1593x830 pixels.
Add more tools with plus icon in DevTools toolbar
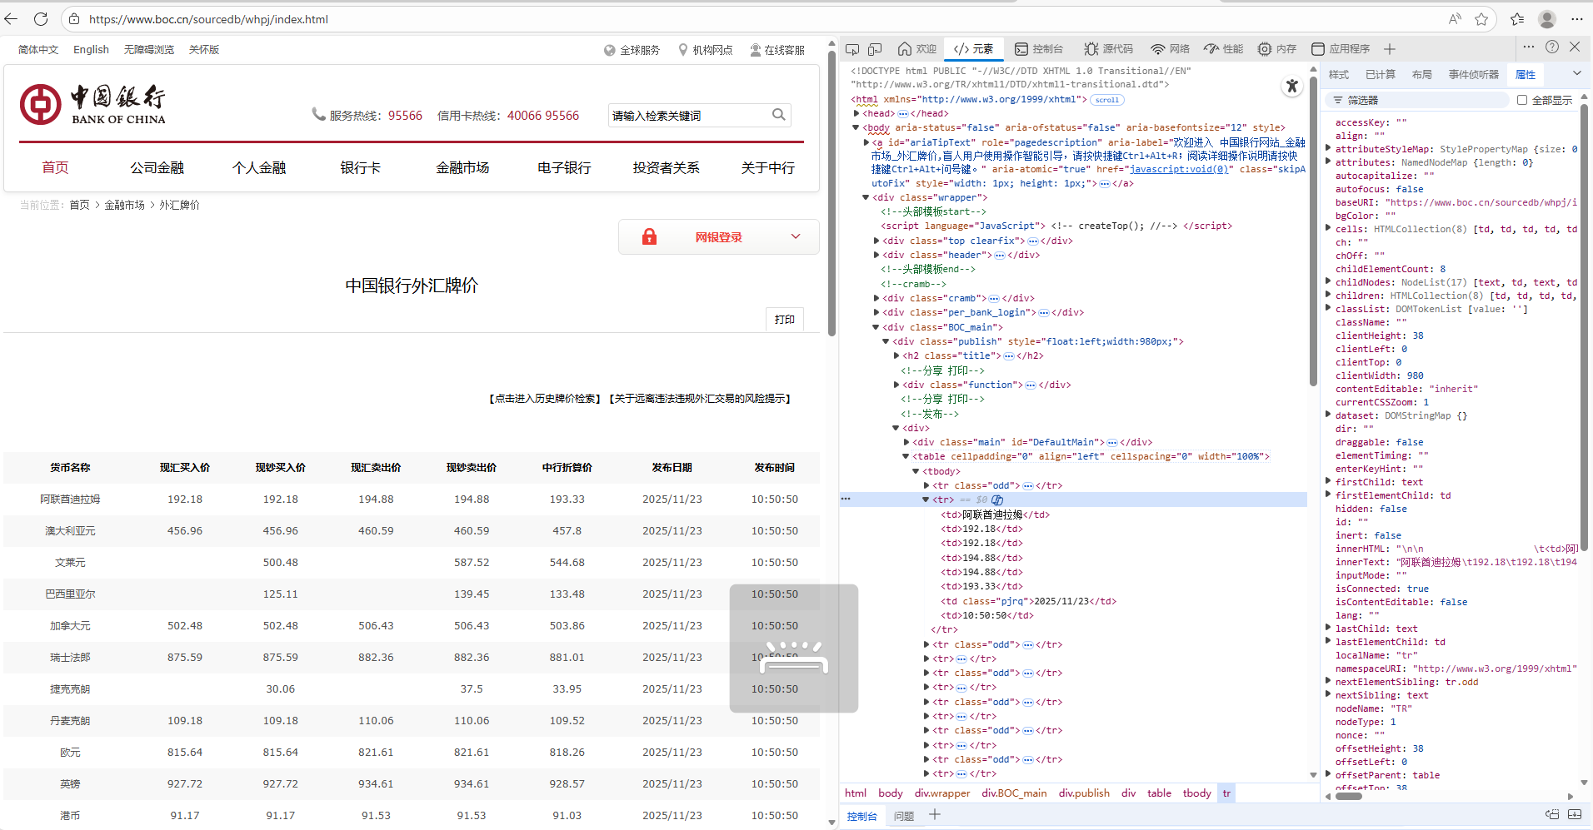click(x=1390, y=49)
